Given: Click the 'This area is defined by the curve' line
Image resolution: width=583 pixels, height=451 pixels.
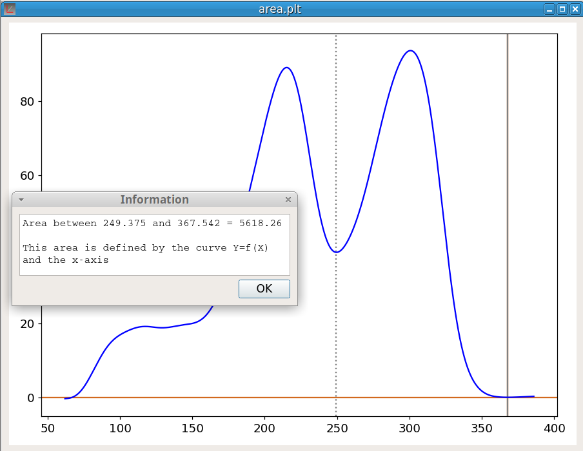Looking at the screenshot, I should [145, 248].
